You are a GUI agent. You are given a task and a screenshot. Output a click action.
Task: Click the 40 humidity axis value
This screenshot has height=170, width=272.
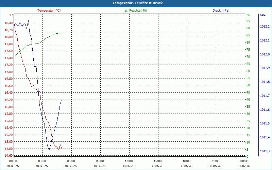click(x=248, y=100)
